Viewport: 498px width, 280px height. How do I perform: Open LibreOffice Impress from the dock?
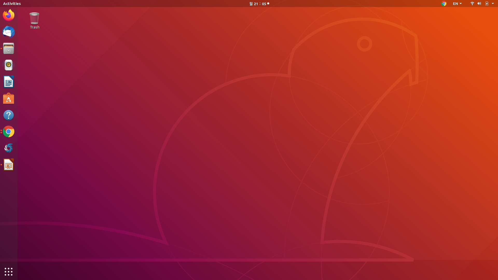click(9, 165)
